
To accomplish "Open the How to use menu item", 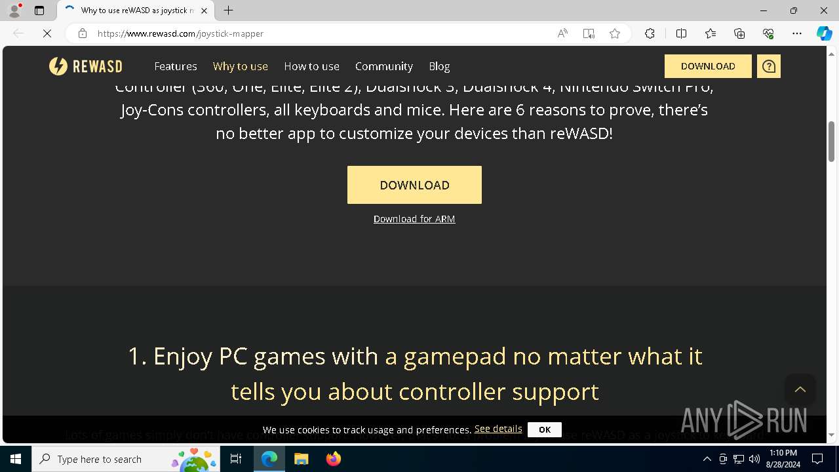I will pos(311,66).
